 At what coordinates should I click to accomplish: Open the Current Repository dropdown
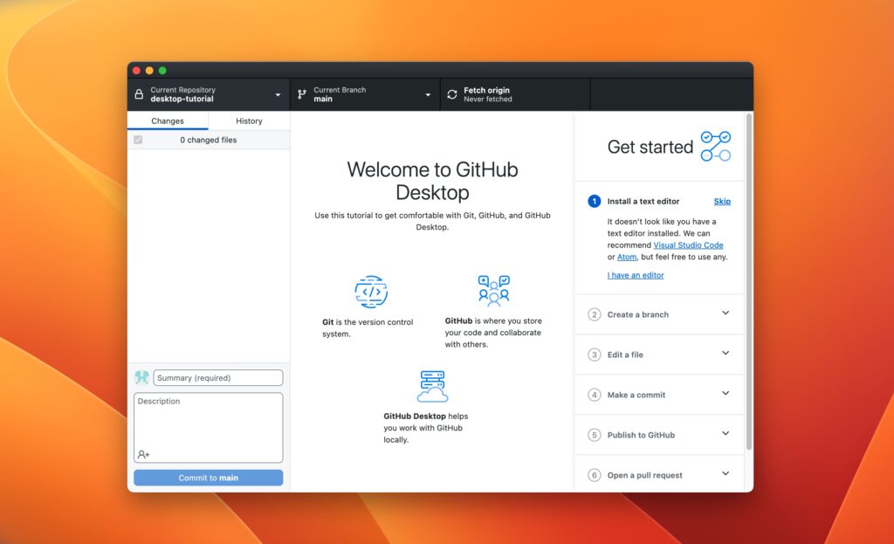210,93
